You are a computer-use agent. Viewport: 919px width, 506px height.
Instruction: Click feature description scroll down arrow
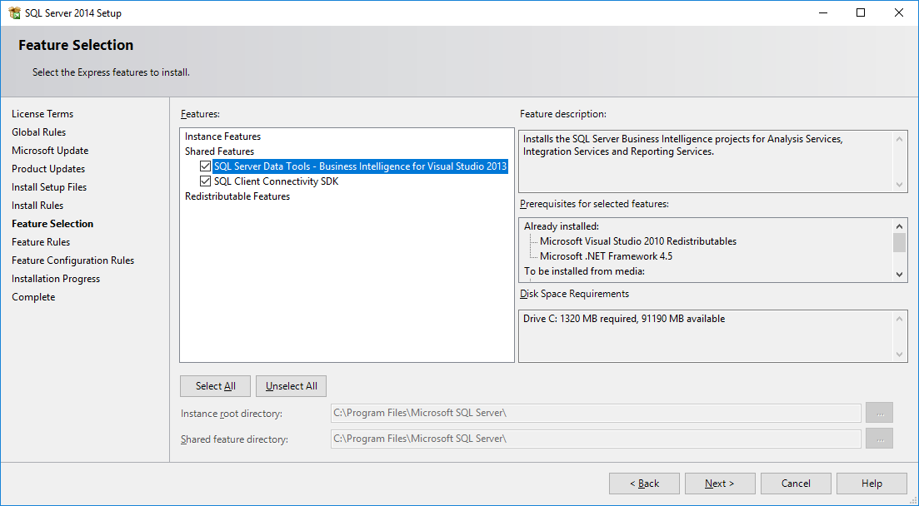pos(899,185)
